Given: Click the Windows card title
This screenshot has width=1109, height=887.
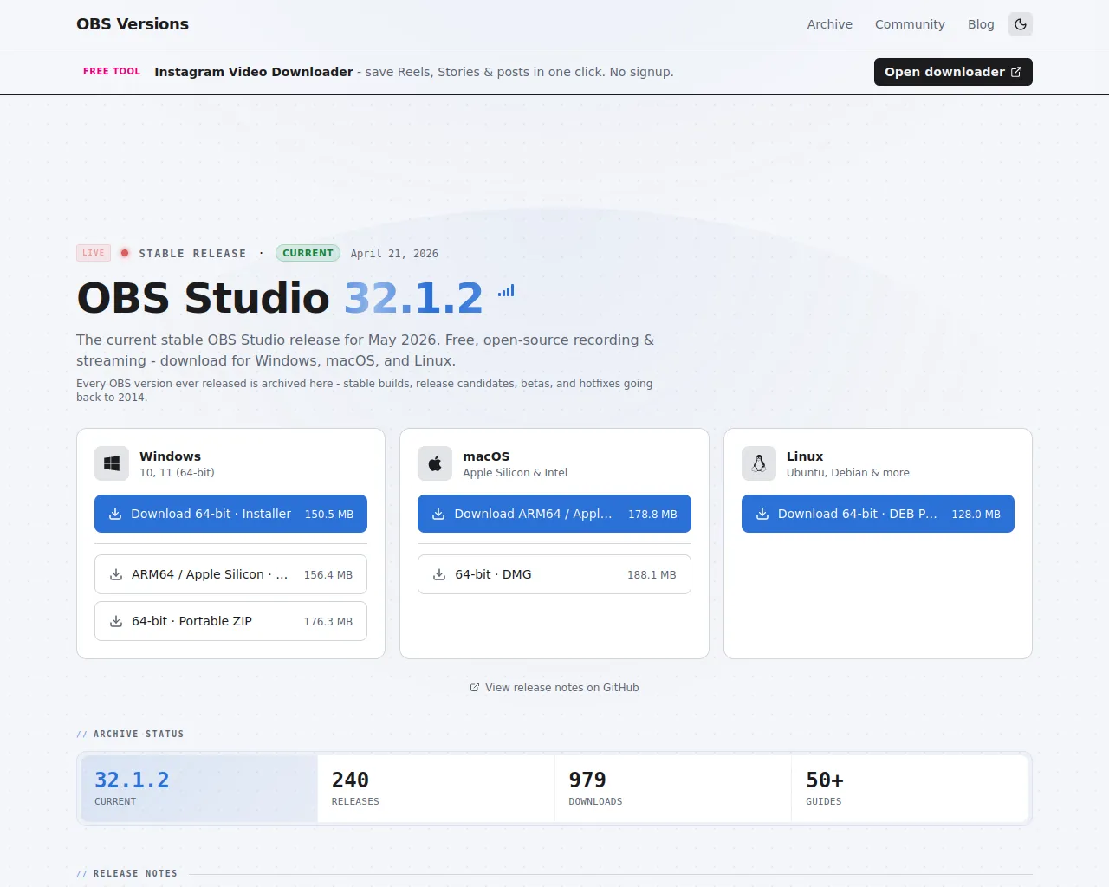Looking at the screenshot, I should click(x=170, y=456).
